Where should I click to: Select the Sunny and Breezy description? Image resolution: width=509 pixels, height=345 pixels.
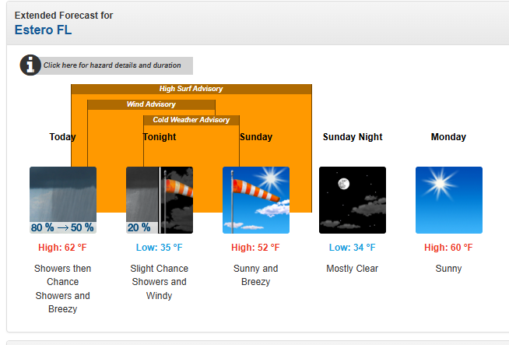point(255,275)
